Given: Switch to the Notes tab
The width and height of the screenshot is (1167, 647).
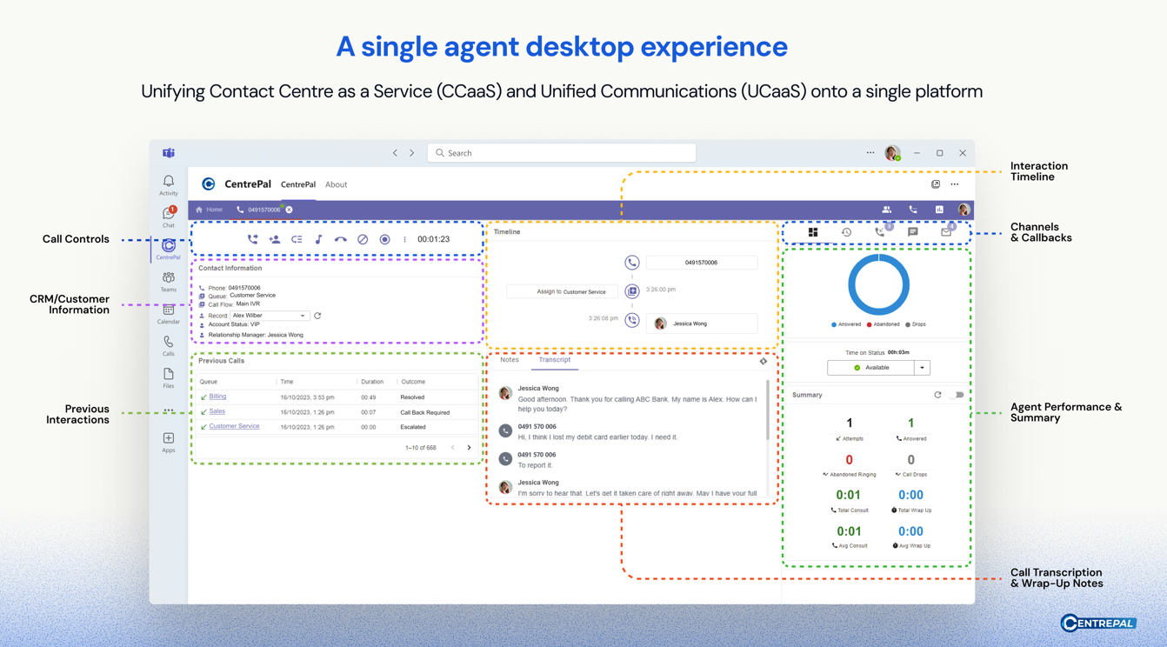Looking at the screenshot, I should [510, 360].
